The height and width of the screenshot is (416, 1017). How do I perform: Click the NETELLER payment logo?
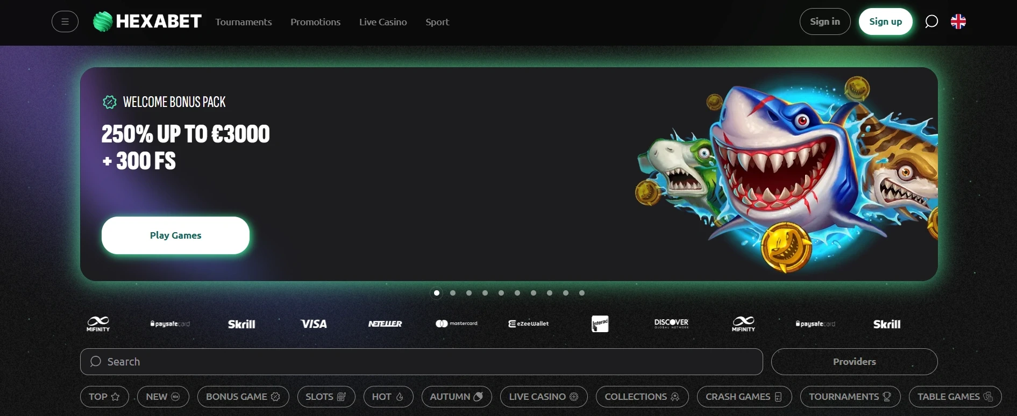pyautogui.click(x=385, y=324)
